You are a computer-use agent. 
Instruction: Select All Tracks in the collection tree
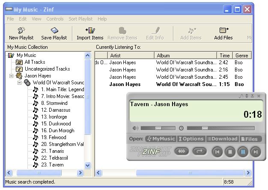tap(35, 62)
